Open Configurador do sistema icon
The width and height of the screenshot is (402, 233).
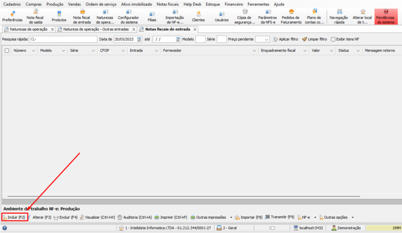tap(128, 16)
